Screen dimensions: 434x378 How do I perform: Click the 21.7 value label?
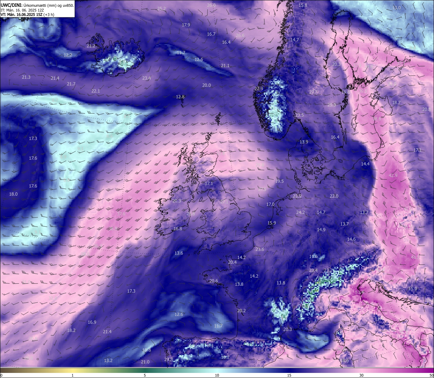point(71,84)
